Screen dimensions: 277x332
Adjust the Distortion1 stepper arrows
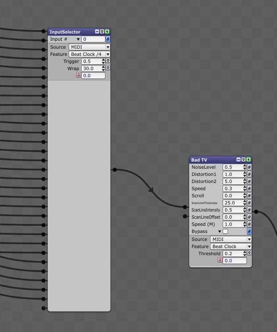(x=245, y=174)
